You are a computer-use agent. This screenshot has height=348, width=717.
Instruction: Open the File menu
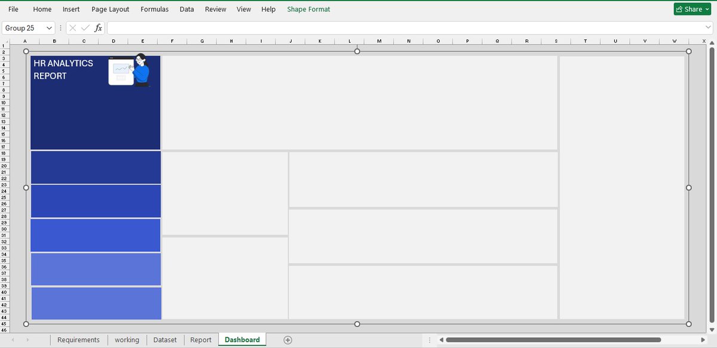pos(13,9)
